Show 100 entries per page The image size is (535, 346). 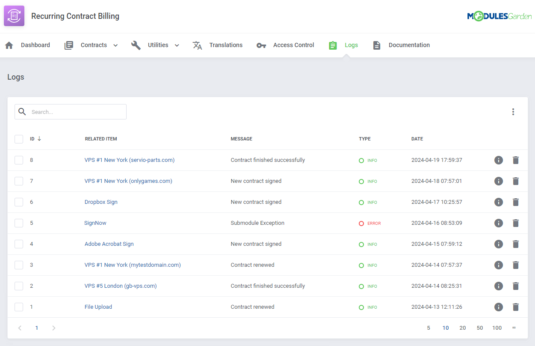pyautogui.click(x=497, y=328)
